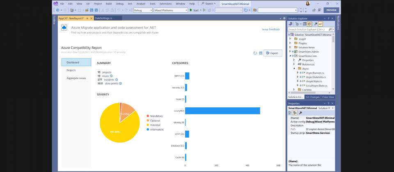Click the Local (482) bar in chart
The width and height of the screenshot is (394, 172).
222,111
